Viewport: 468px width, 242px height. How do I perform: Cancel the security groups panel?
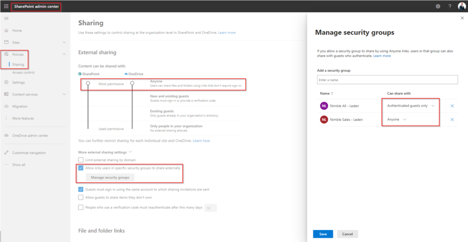click(x=347, y=234)
